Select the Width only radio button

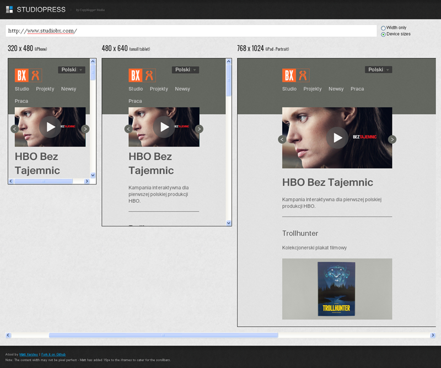(384, 28)
